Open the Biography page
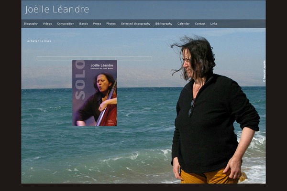The image size is (287, 191). pyautogui.click(x=31, y=23)
